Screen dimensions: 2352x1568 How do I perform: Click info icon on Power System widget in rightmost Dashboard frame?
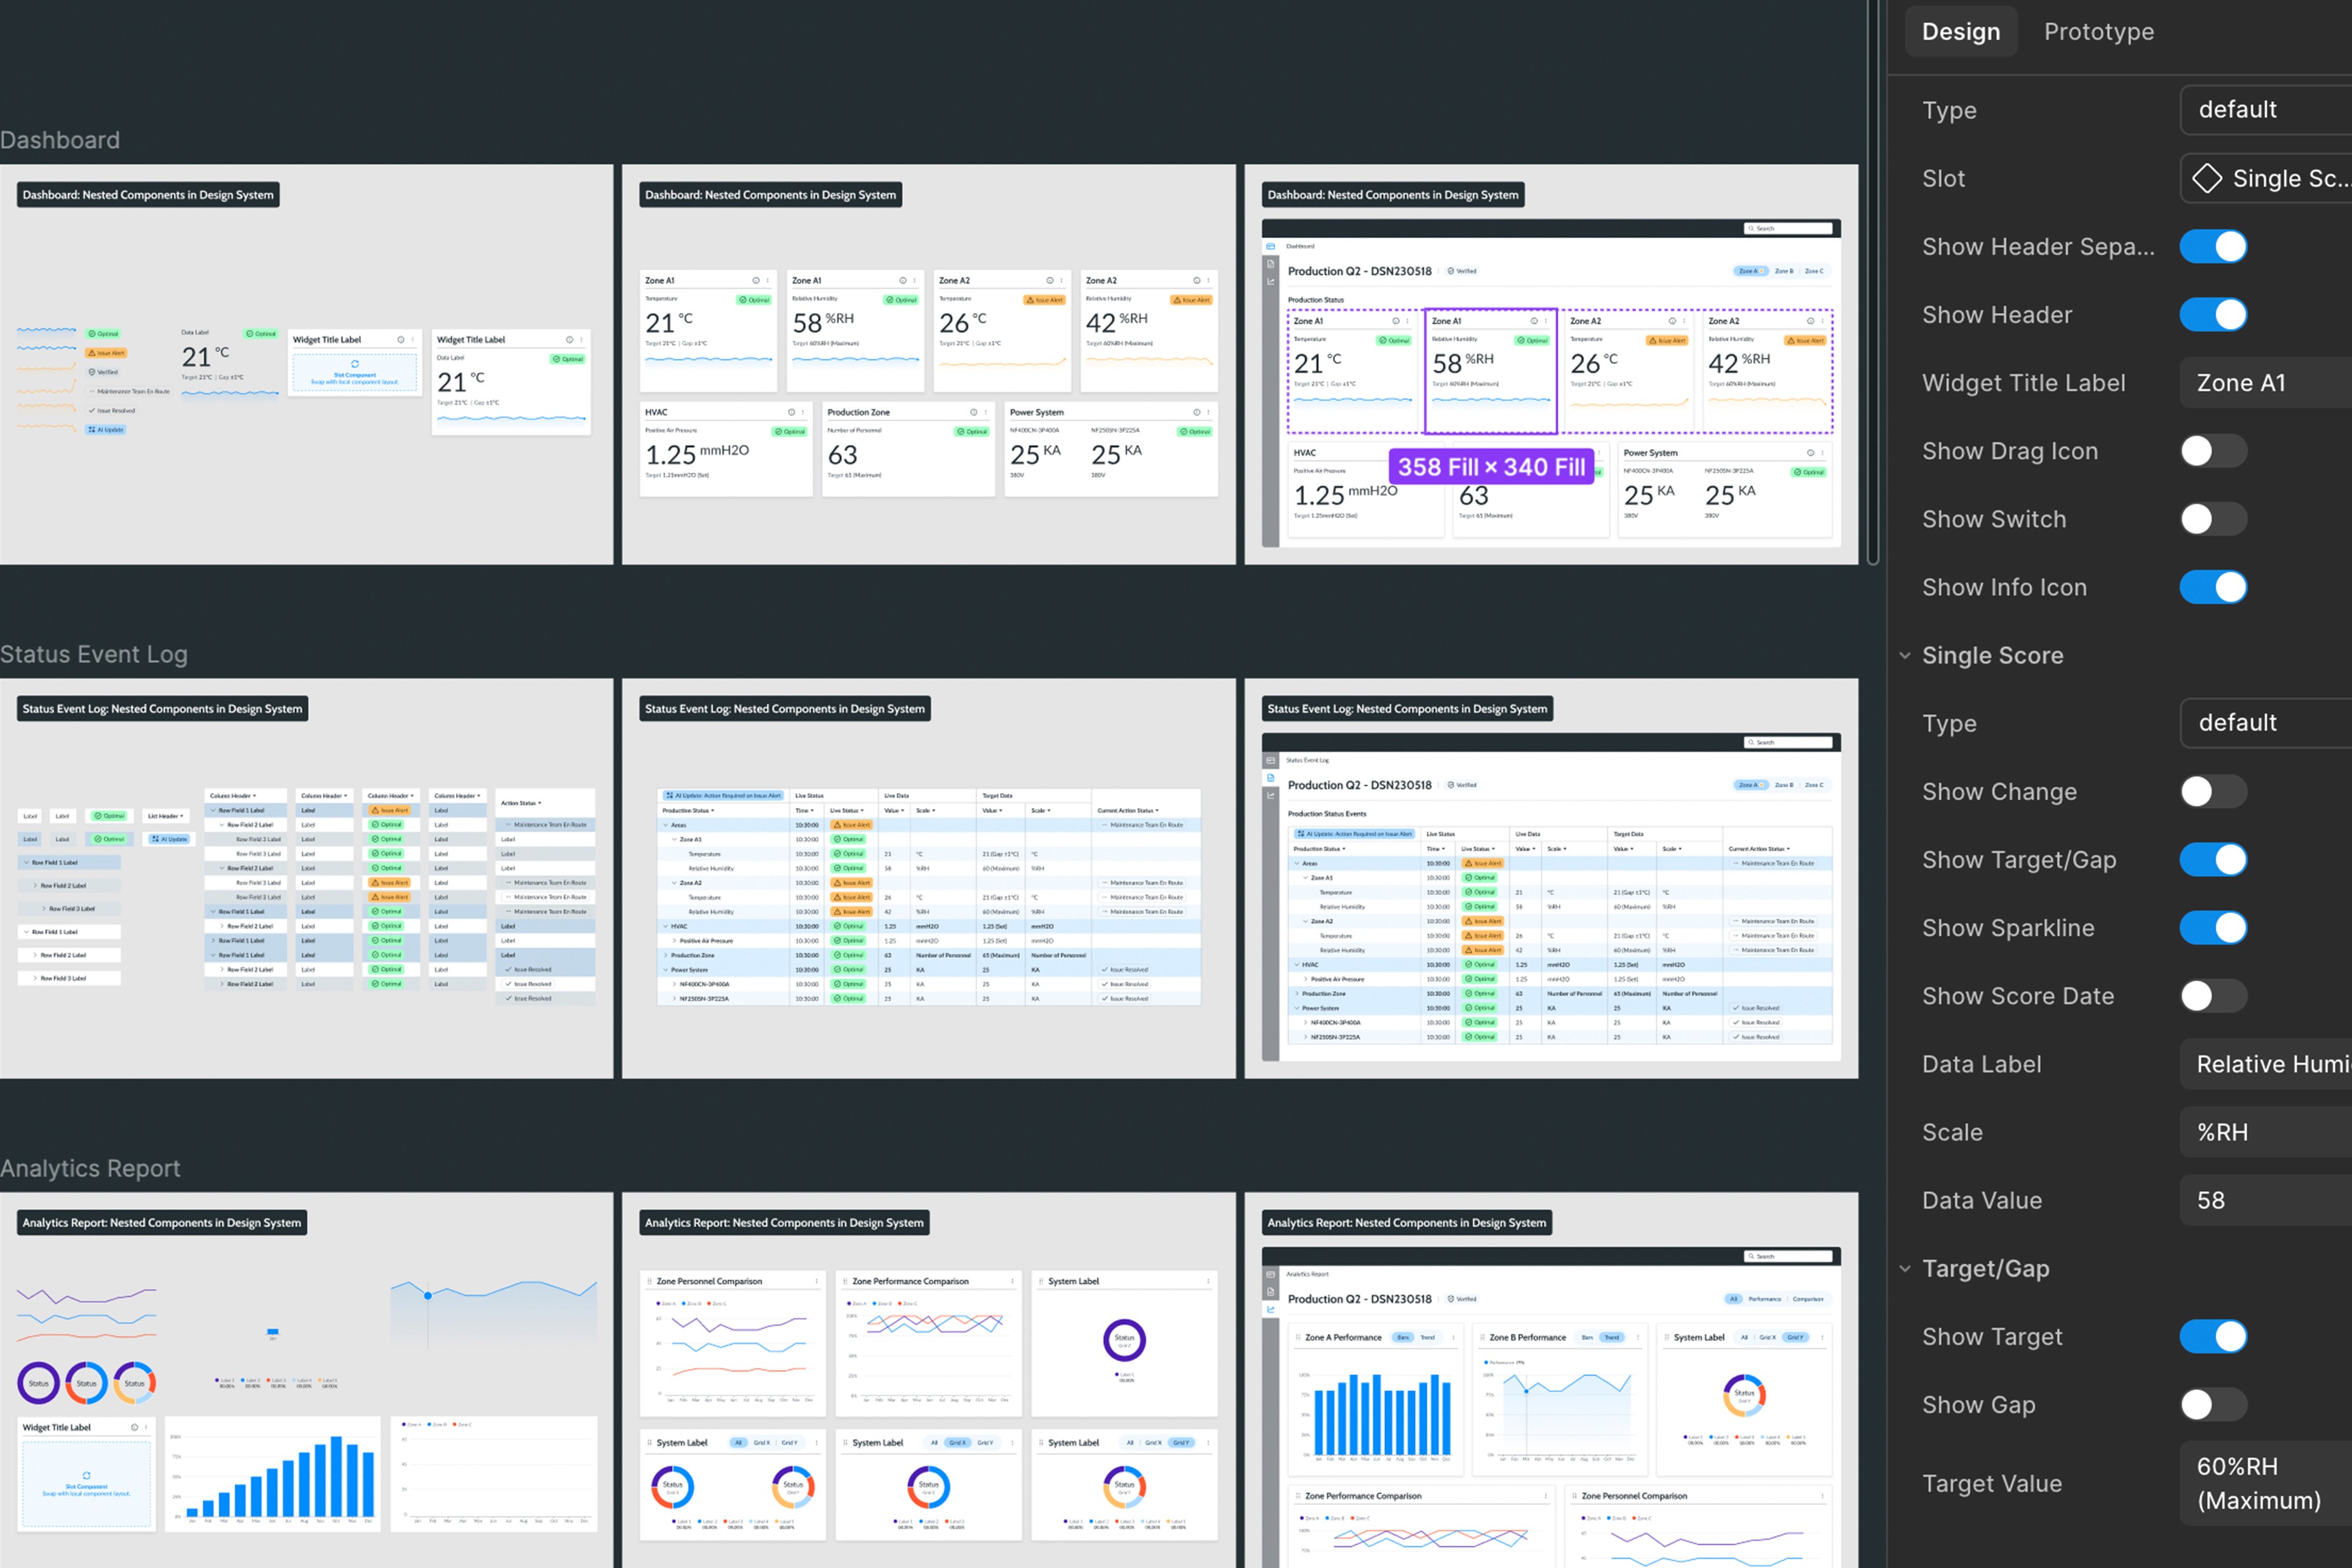click(x=1810, y=453)
